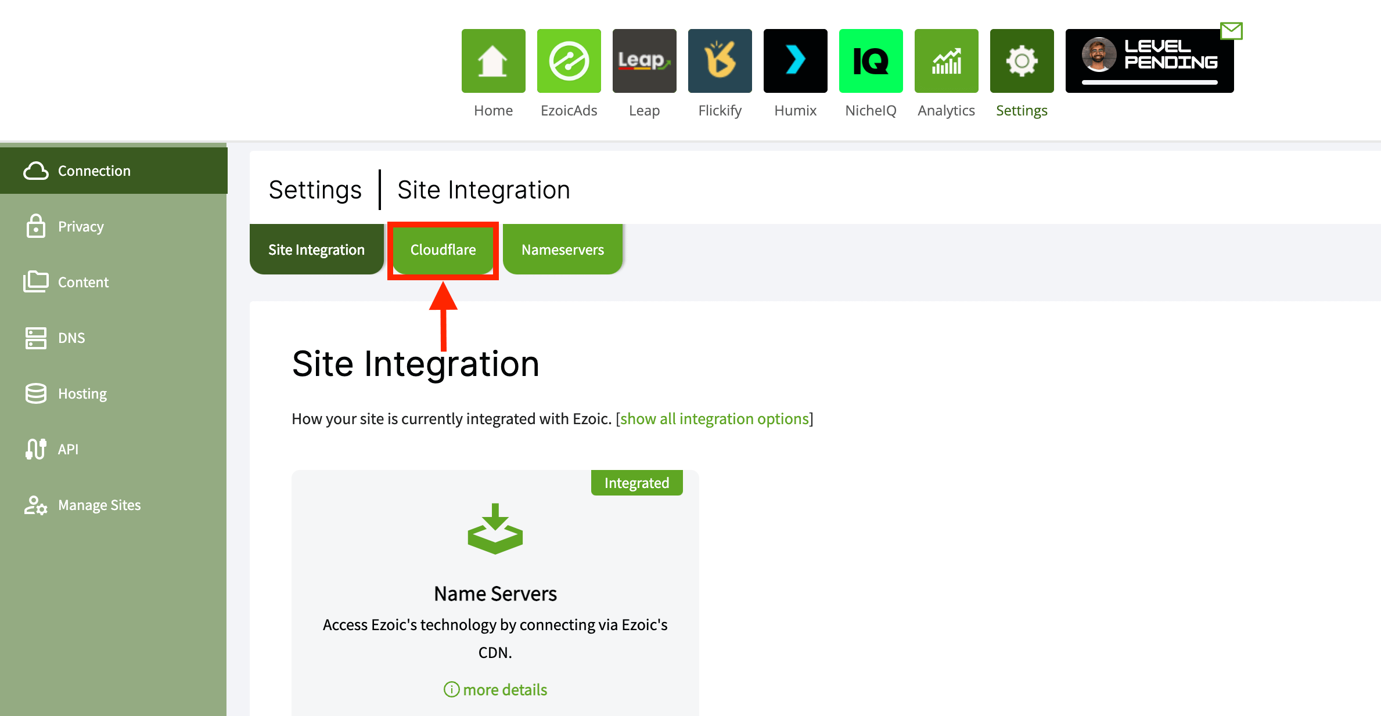Click the 'Name Servers' card title
Screen dimensions: 1381x716
point(495,594)
